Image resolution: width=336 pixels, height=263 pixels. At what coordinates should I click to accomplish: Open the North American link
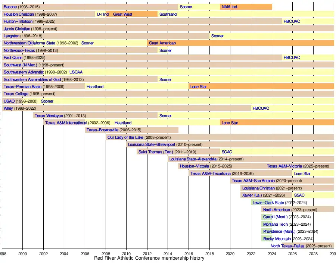(x=276, y=210)
